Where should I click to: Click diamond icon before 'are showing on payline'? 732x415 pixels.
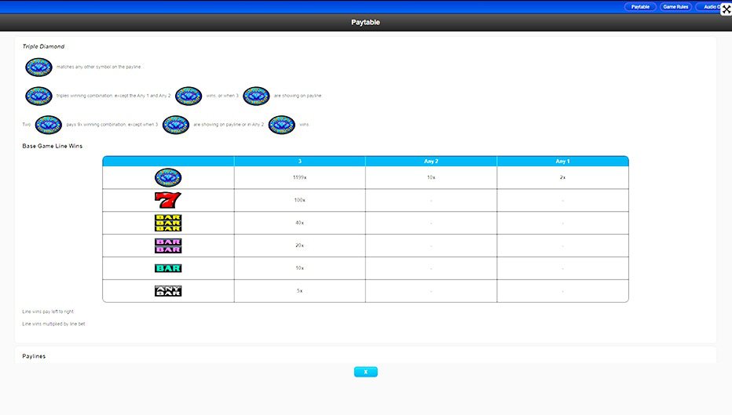coord(256,96)
